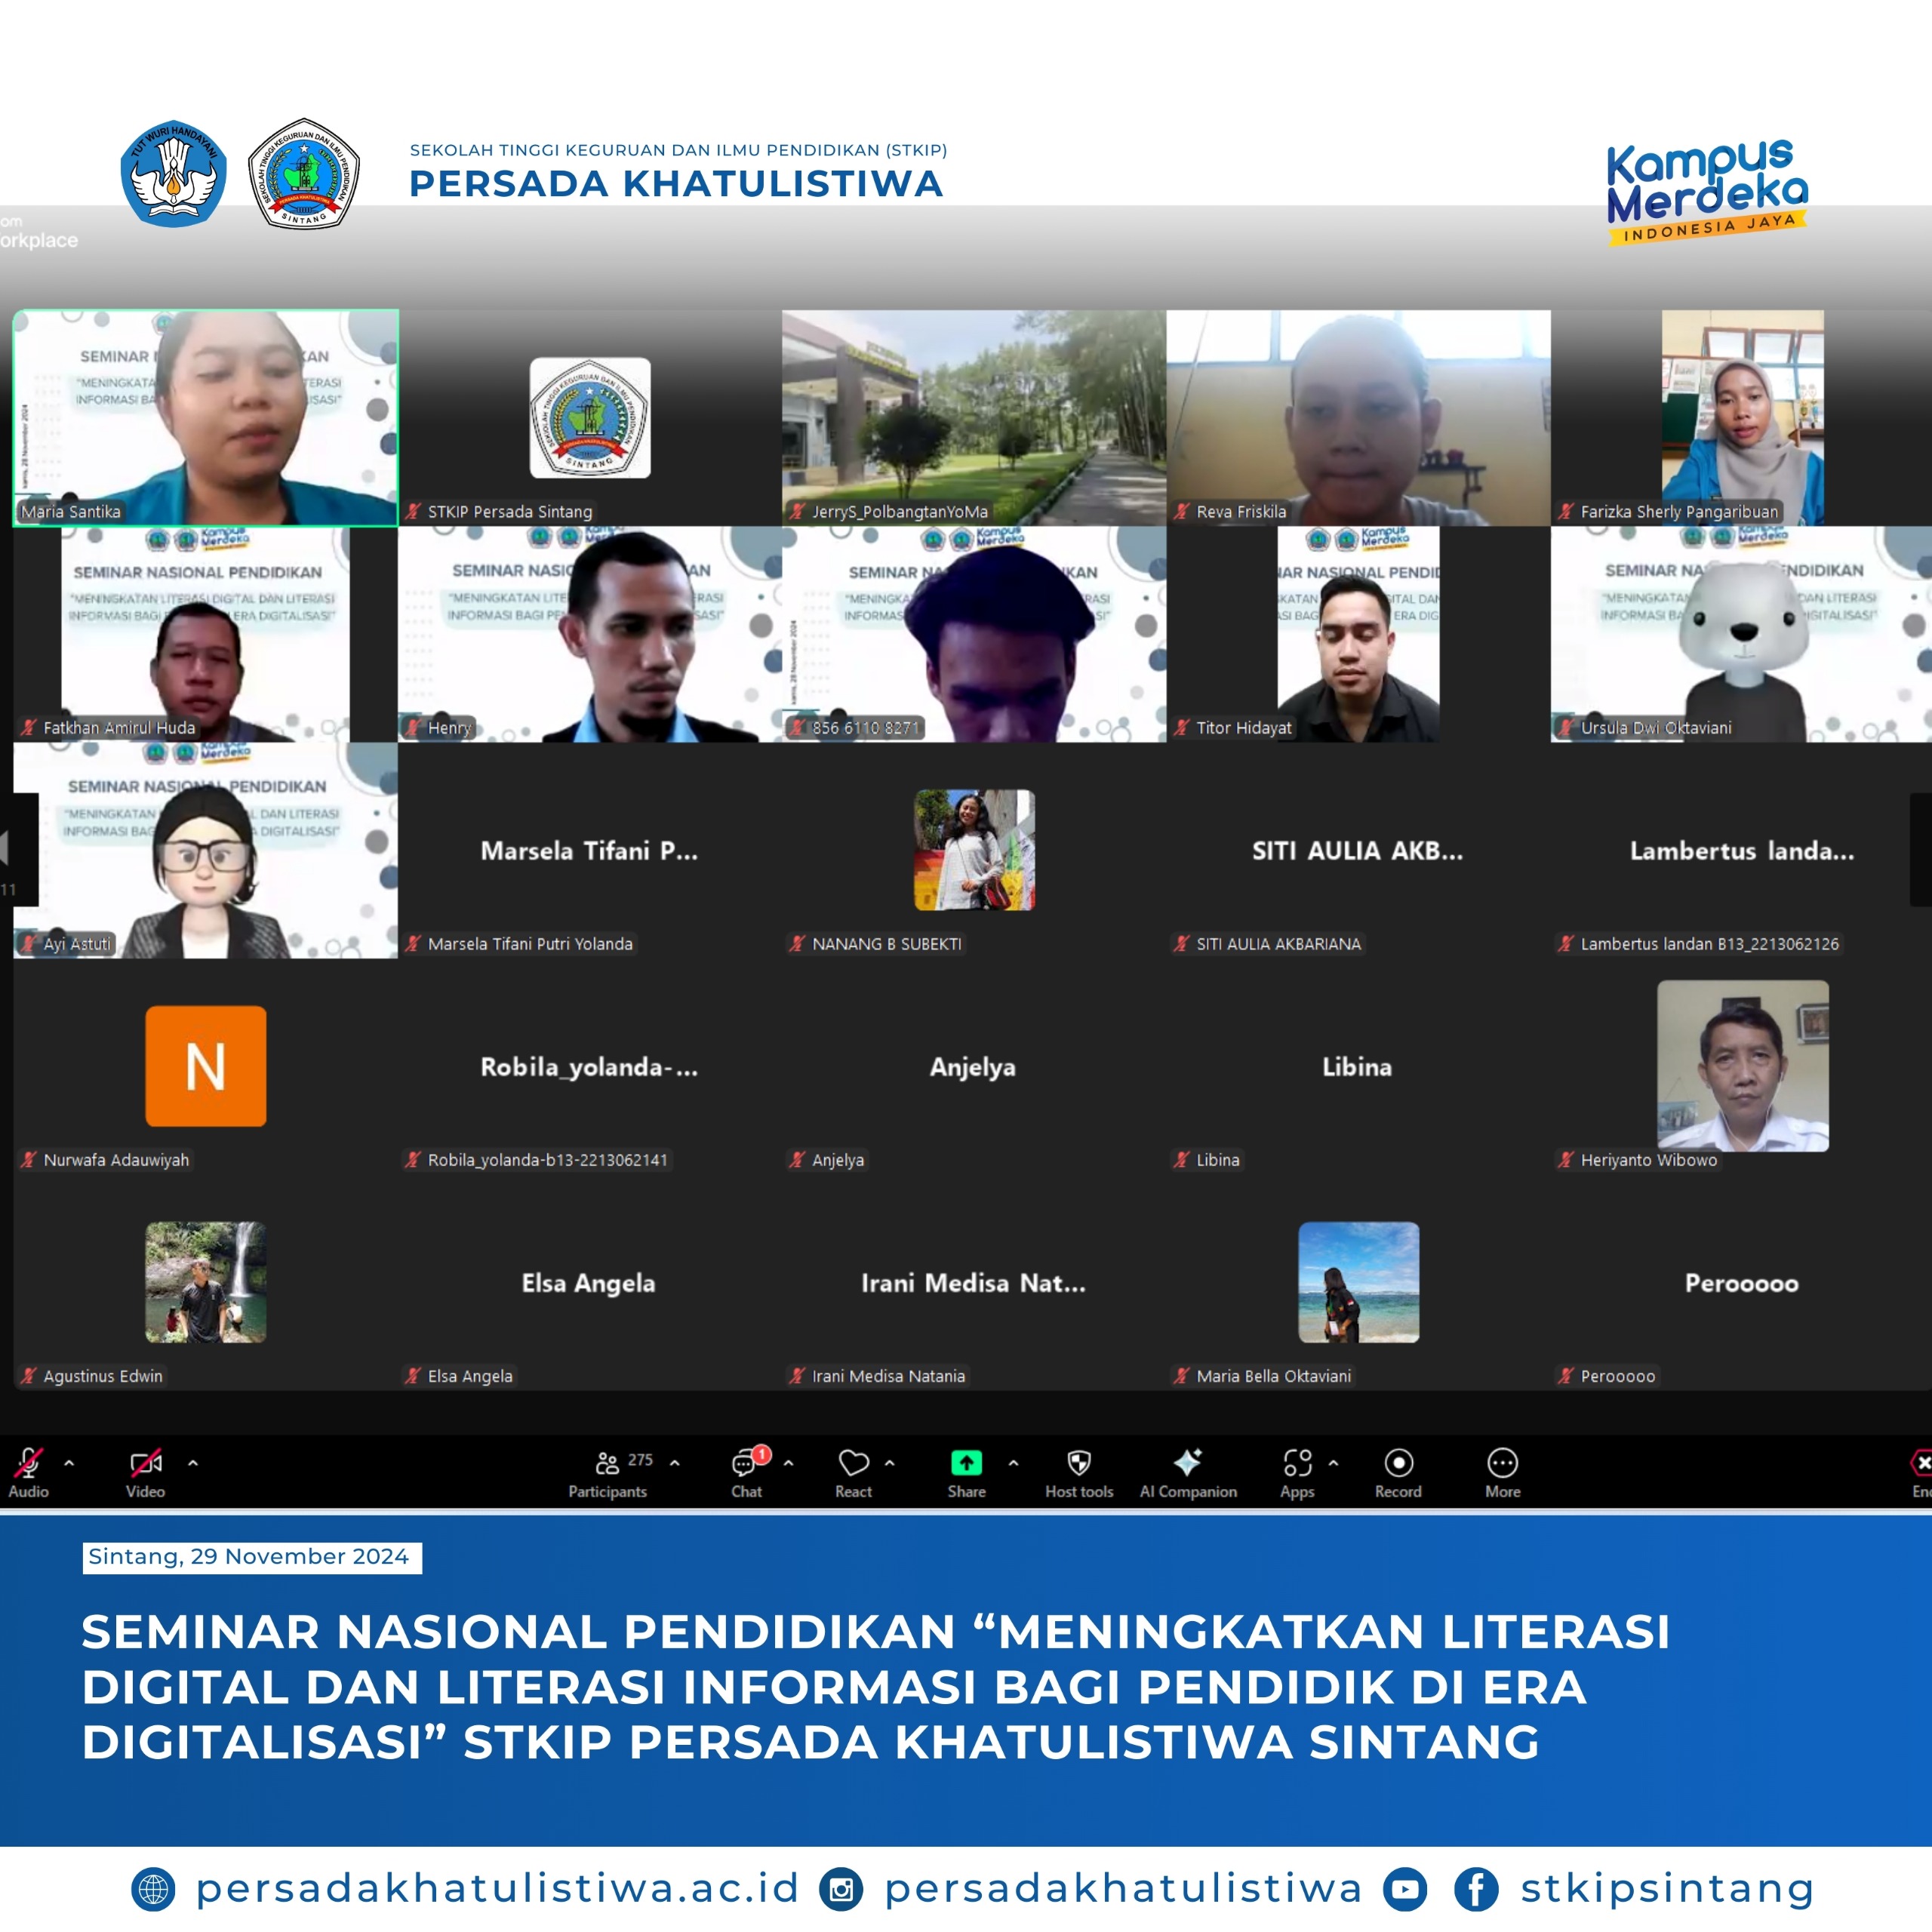Click the globe website icon

153,1890
